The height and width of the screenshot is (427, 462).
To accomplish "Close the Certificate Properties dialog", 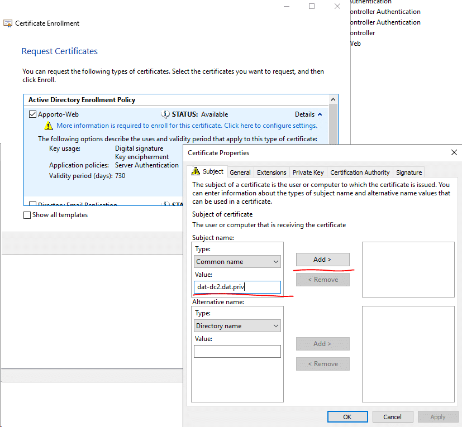I will point(453,152).
